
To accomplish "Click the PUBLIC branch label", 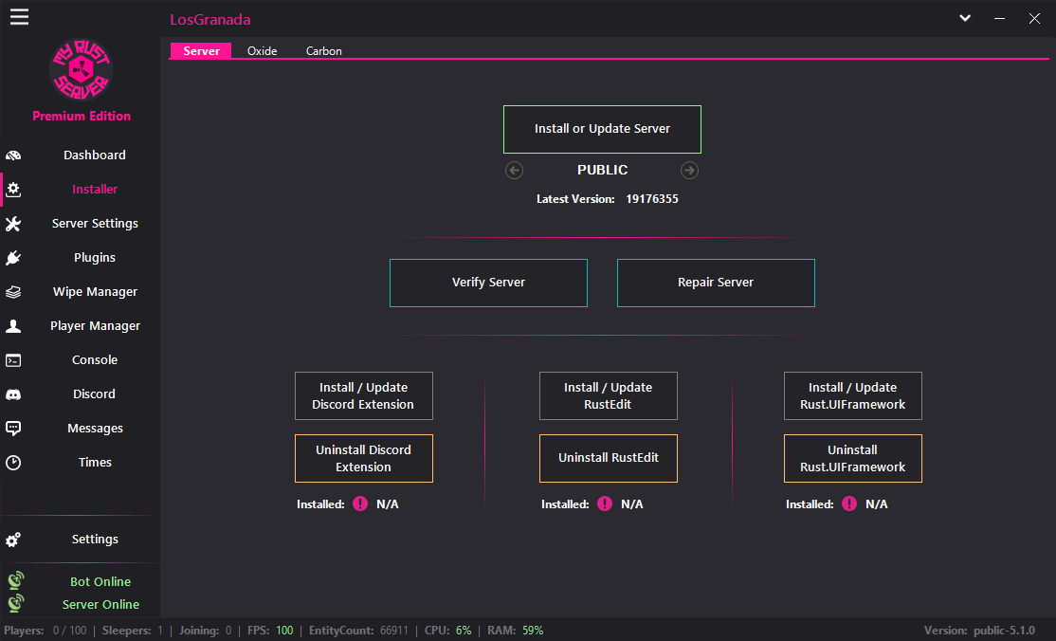I will 602,170.
